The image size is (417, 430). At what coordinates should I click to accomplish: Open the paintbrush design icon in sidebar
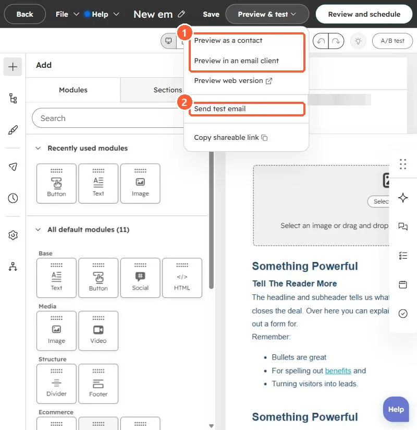[13, 130]
